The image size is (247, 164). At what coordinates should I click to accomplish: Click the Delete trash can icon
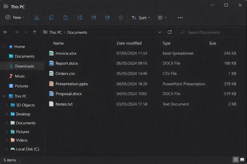[121, 18]
